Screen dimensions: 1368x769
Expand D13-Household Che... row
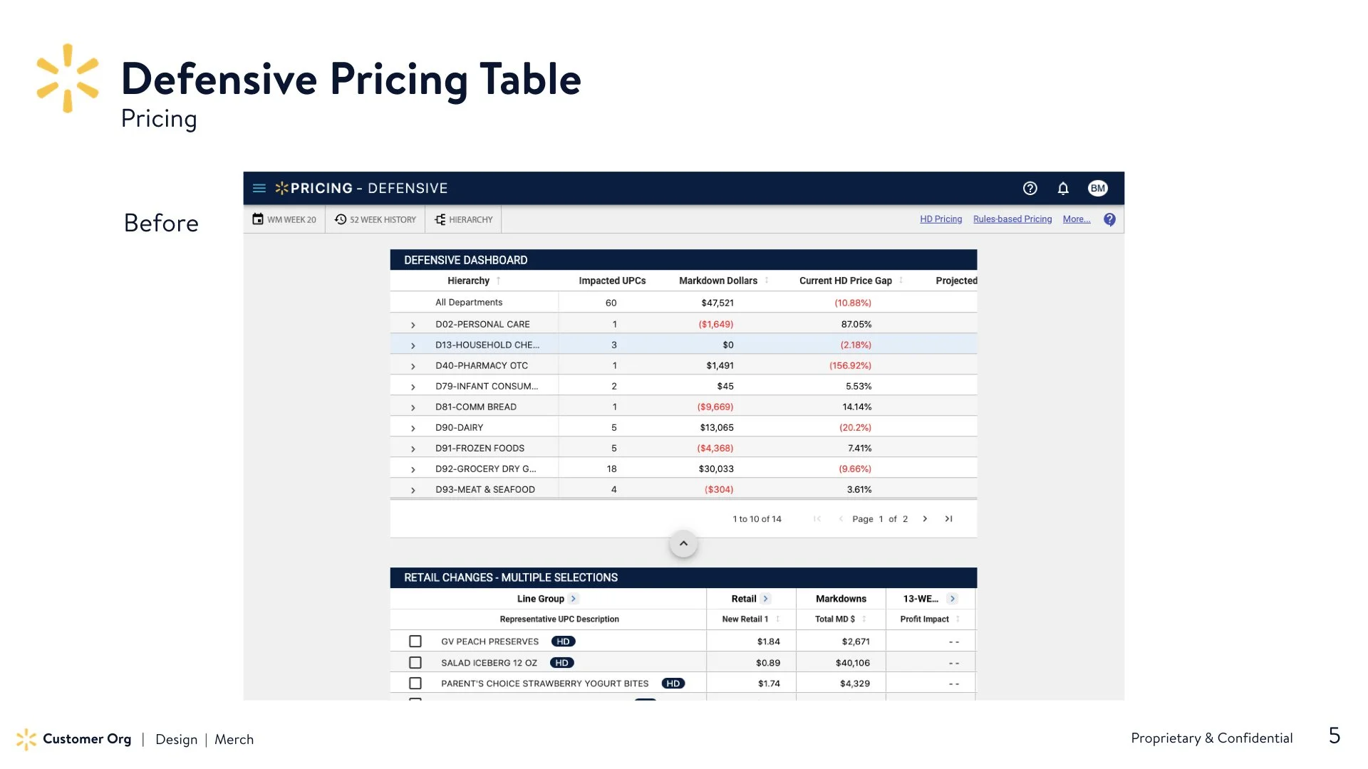[413, 345]
